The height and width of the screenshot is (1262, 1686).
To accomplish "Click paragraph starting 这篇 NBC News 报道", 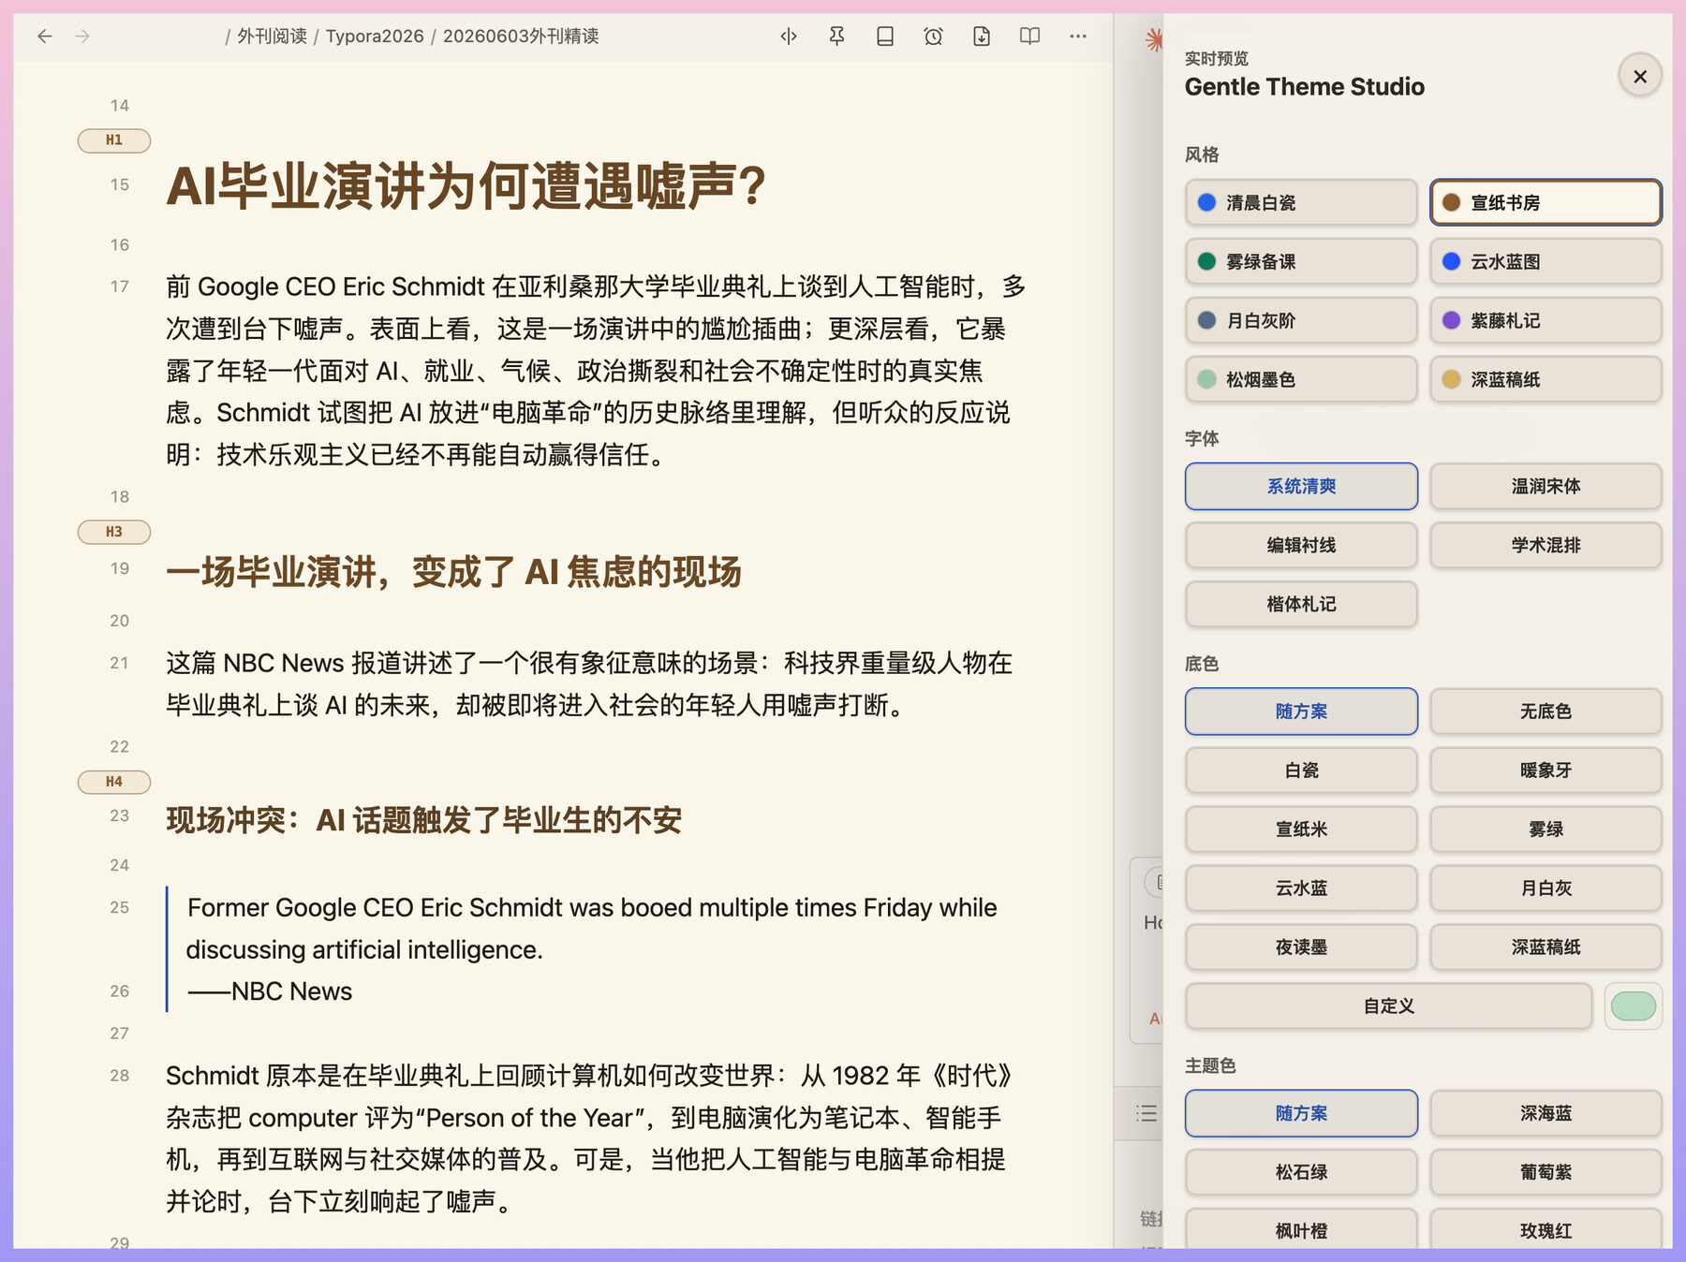I will coord(589,683).
